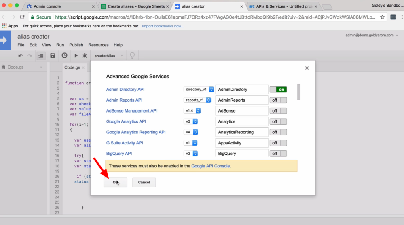Enable the G Suite Activity API switch
The image size is (404, 225).
(278, 143)
